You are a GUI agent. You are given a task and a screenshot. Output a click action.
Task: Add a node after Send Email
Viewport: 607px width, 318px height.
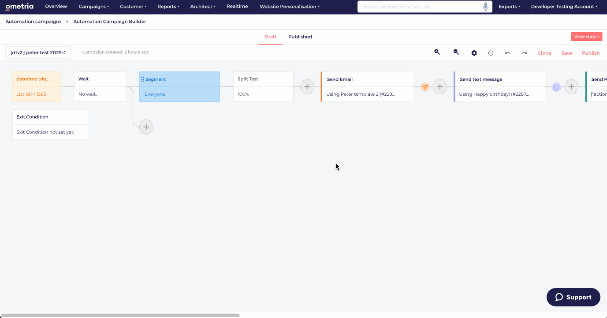(x=439, y=87)
